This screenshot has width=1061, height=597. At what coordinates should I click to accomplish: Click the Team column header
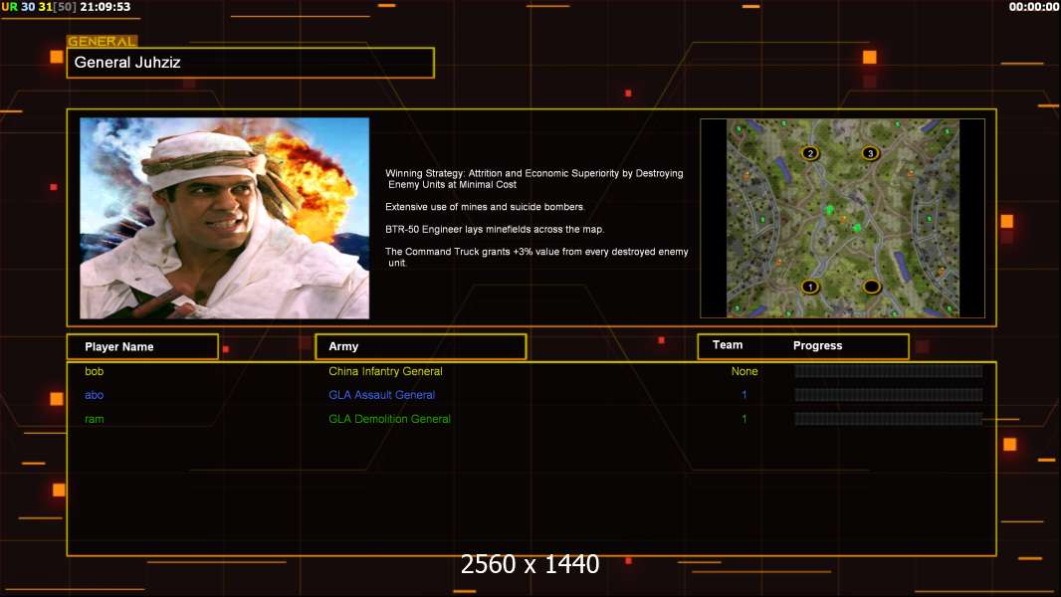coord(728,345)
